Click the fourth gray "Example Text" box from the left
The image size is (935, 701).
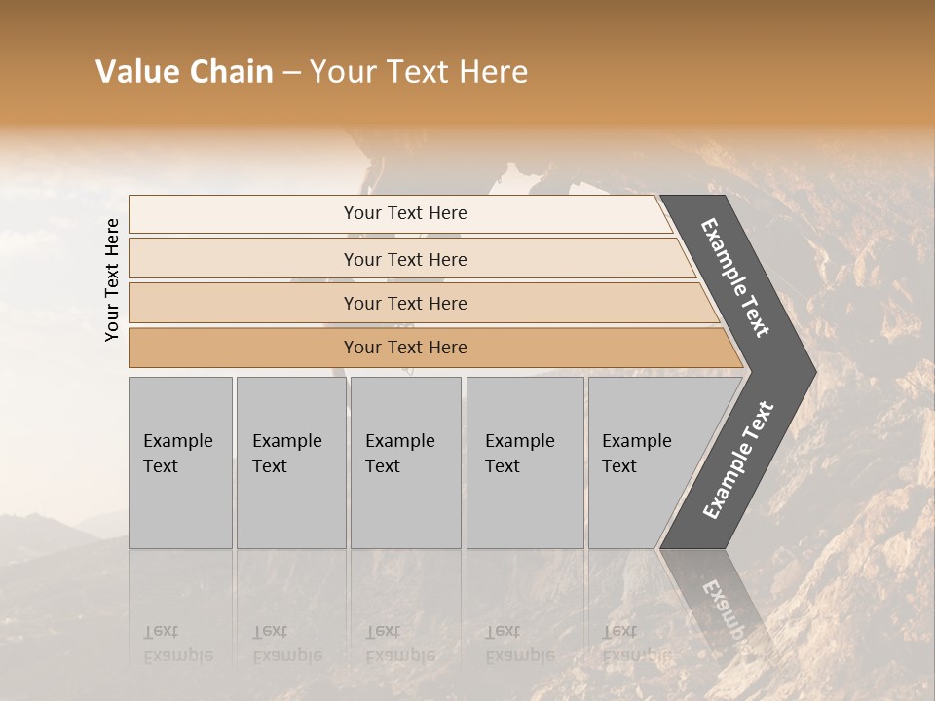(x=524, y=462)
